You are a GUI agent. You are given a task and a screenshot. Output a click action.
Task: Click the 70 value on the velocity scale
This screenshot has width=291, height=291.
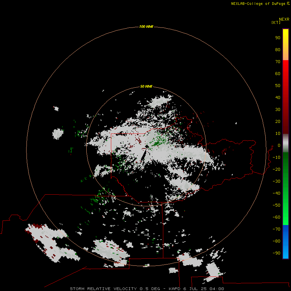[x=278, y=62]
